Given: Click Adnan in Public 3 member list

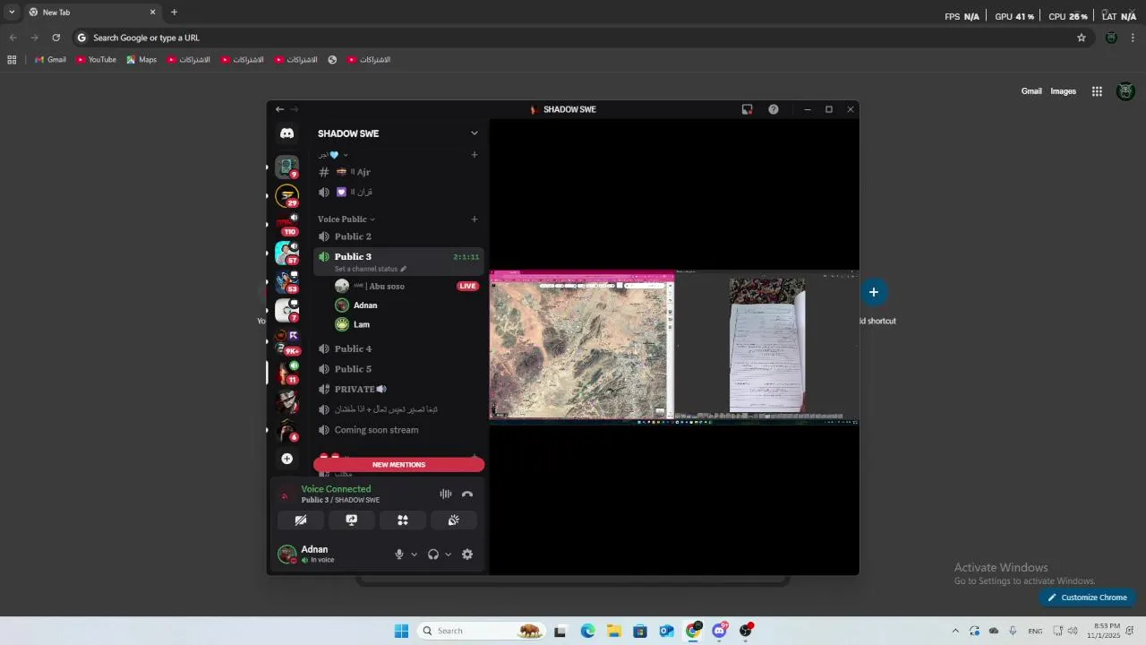Looking at the screenshot, I should pyautogui.click(x=406, y=305).
